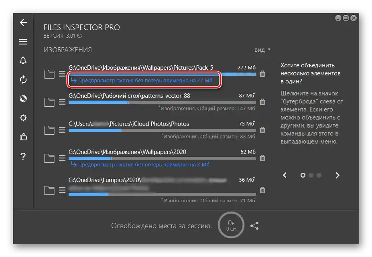Open sandwich menu for Pack-5 row
Screen dimensions: 372x257
(62, 74)
